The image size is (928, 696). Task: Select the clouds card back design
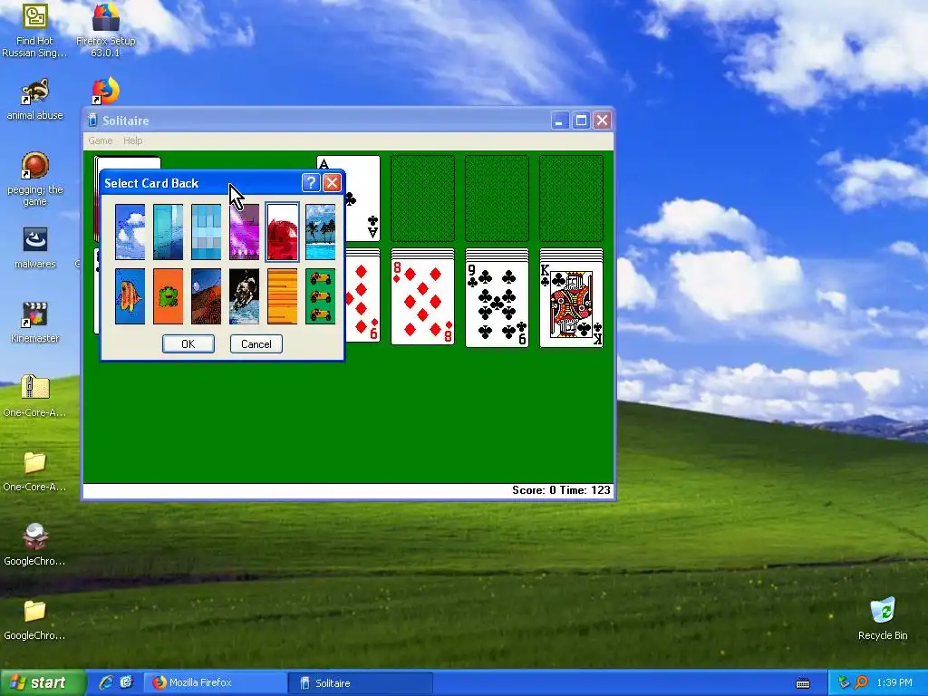click(x=130, y=232)
